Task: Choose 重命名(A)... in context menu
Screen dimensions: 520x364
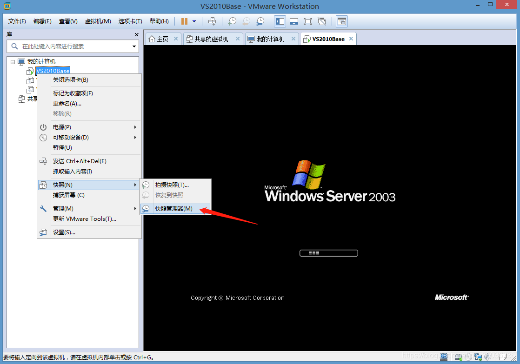Action: (89, 104)
